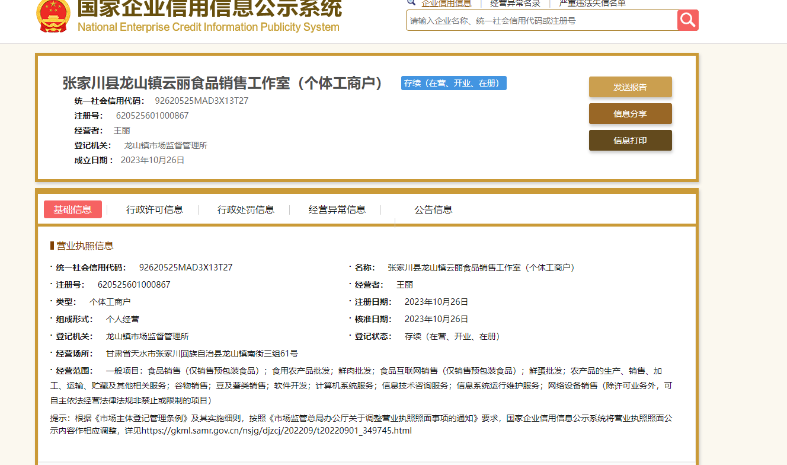Image resolution: width=787 pixels, height=465 pixels.
Task: Click 登记机关 value 龙山镇市场监督管理所 in license info
Action: pyautogui.click(x=148, y=336)
